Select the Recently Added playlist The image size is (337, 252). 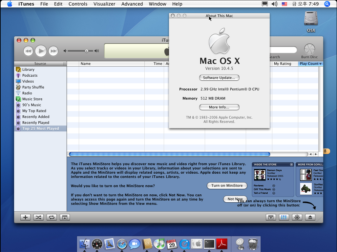40,117
